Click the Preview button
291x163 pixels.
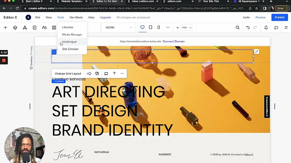pos(260,17)
